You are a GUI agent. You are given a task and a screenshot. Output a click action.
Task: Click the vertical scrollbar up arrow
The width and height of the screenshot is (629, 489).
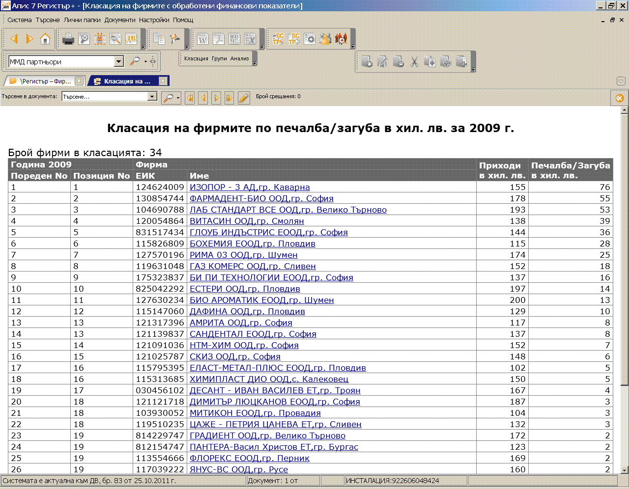(x=625, y=110)
